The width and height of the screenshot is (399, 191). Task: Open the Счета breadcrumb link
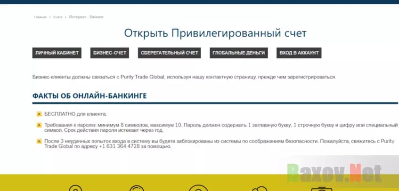pos(58,17)
